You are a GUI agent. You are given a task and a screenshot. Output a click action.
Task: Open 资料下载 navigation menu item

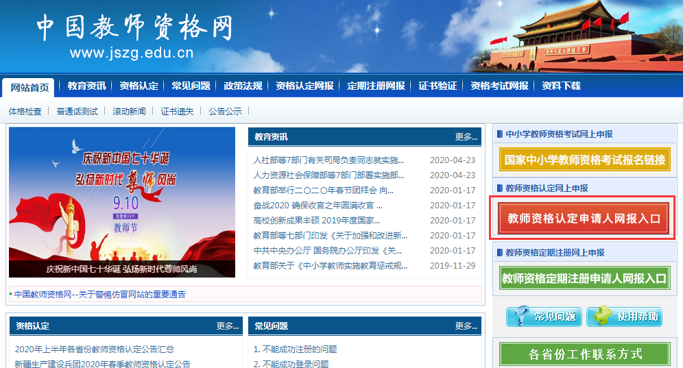point(561,86)
